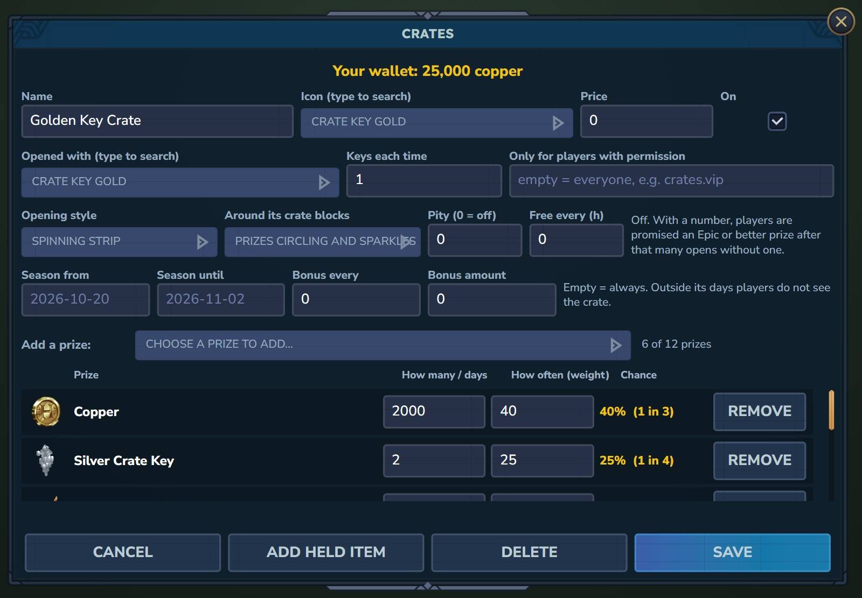862x598 pixels.
Task: Close the Crates dialog with the X
Action: [x=841, y=22]
